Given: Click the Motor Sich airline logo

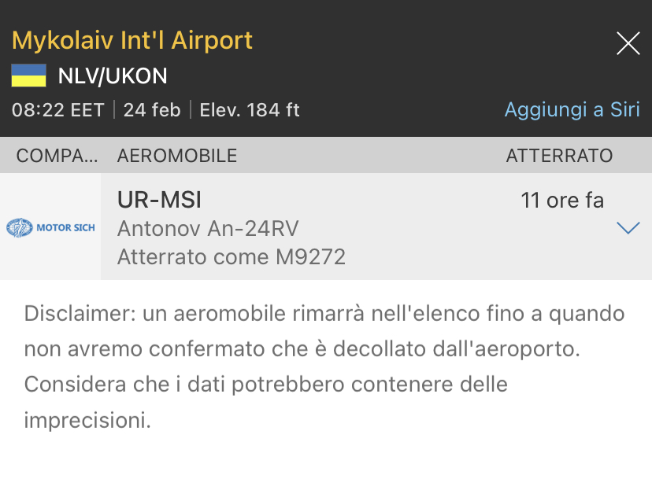Looking at the screenshot, I should pos(50,228).
